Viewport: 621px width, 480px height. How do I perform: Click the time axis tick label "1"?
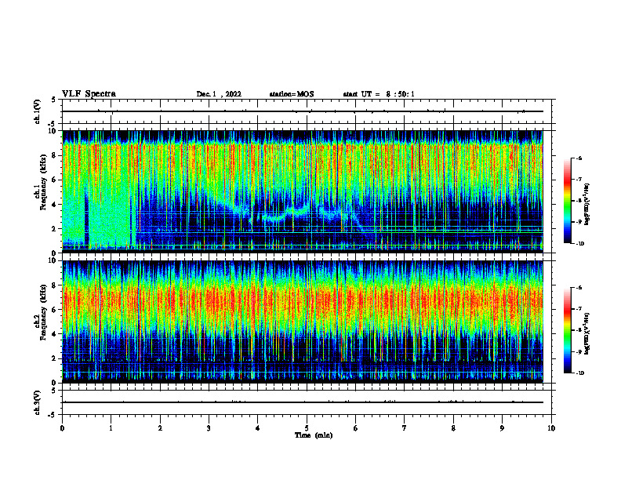(x=111, y=428)
